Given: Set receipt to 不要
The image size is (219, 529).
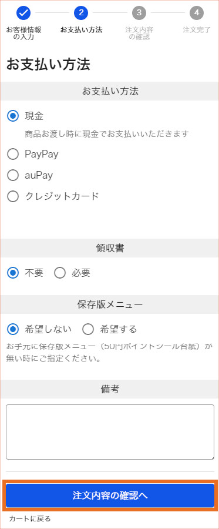Looking at the screenshot, I should point(13,273).
